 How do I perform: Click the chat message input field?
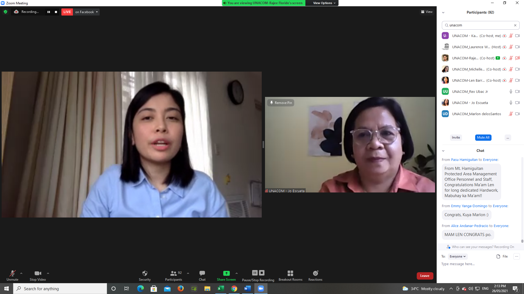point(480,264)
